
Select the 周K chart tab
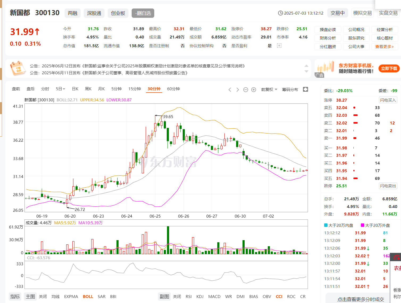pos(88,89)
